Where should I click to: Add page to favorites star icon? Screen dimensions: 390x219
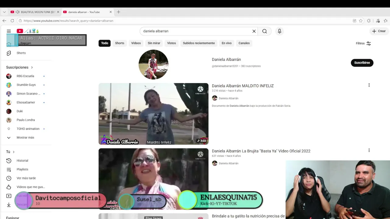[361, 21]
